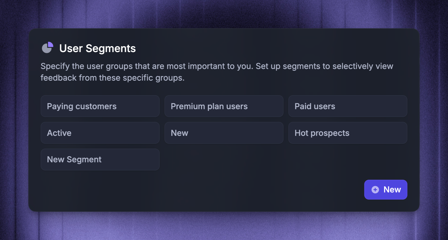Image resolution: width=448 pixels, height=240 pixels.
Task: Open the Paying customers segment
Action: coord(100,106)
